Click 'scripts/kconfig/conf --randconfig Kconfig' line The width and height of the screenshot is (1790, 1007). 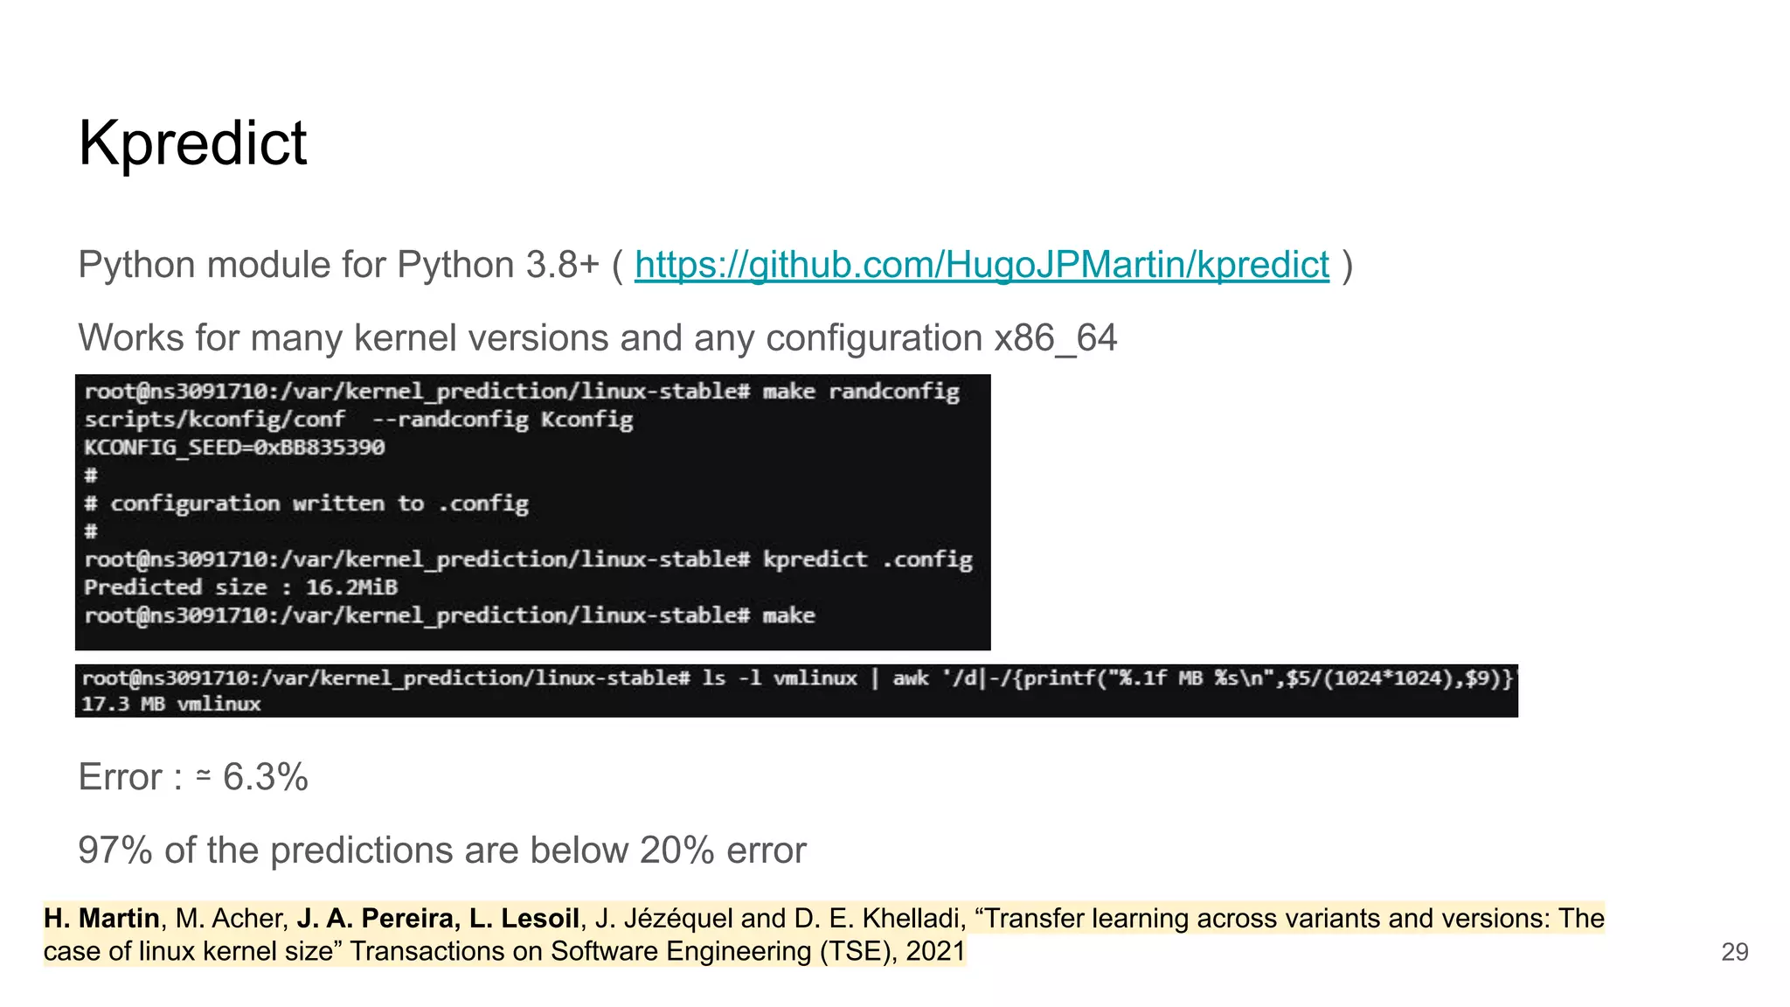[x=358, y=420]
